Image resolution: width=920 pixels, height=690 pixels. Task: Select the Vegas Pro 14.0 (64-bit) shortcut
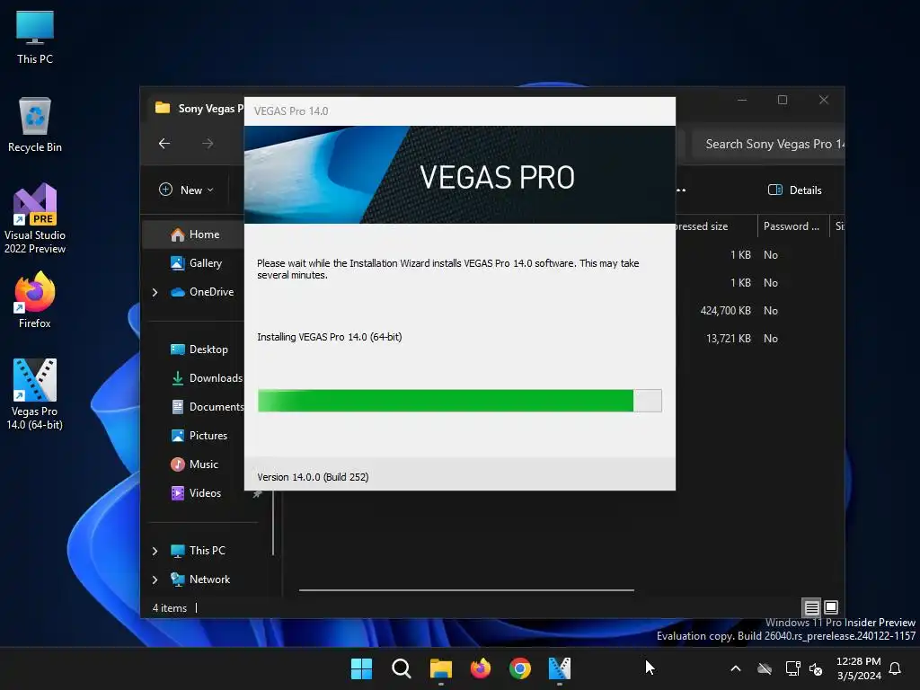pyautogui.click(x=35, y=394)
